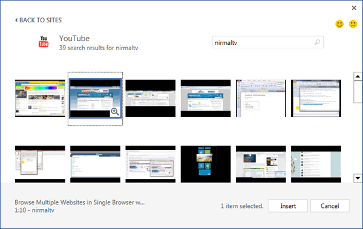The width and height of the screenshot is (363, 229).
Task: Click the 'Browse Multiple Websites in Single Browser' title
Action: click(x=80, y=202)
